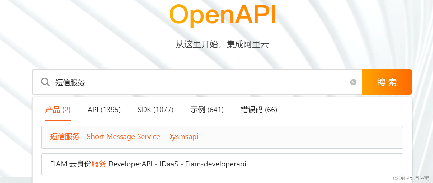Click the magnifier icon in search box
The width and height of the screenshot is (433, 183).
click(x=45, y=82)
